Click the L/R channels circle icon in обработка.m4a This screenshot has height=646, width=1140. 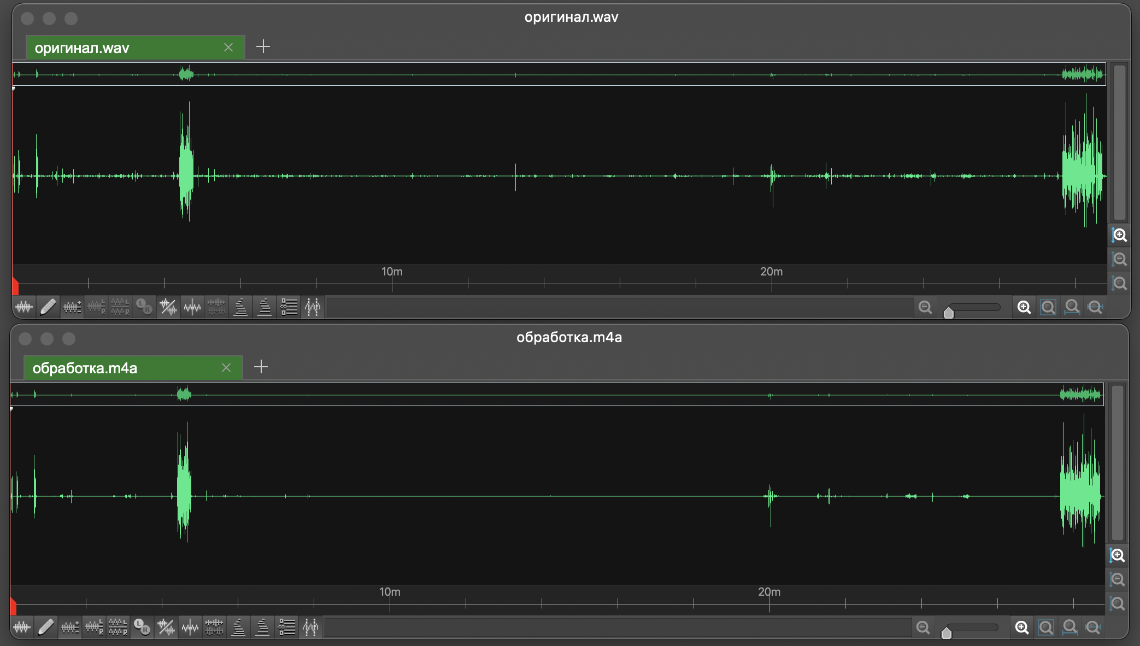coord(142,627)
